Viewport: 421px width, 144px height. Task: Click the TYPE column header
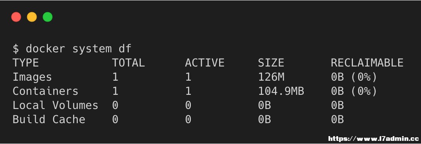tap(26, 63)
